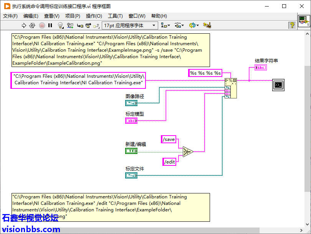Open the 项目(P) menu
Image resolution: width=311 pixels, height=234 pixels.
coord(73,16)
